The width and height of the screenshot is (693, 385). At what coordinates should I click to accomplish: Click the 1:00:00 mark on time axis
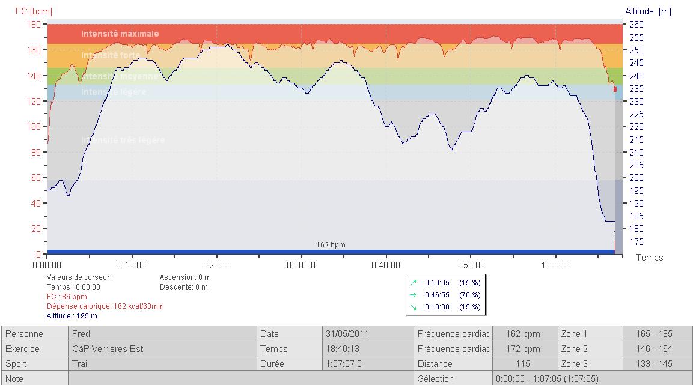pos(555,265)
